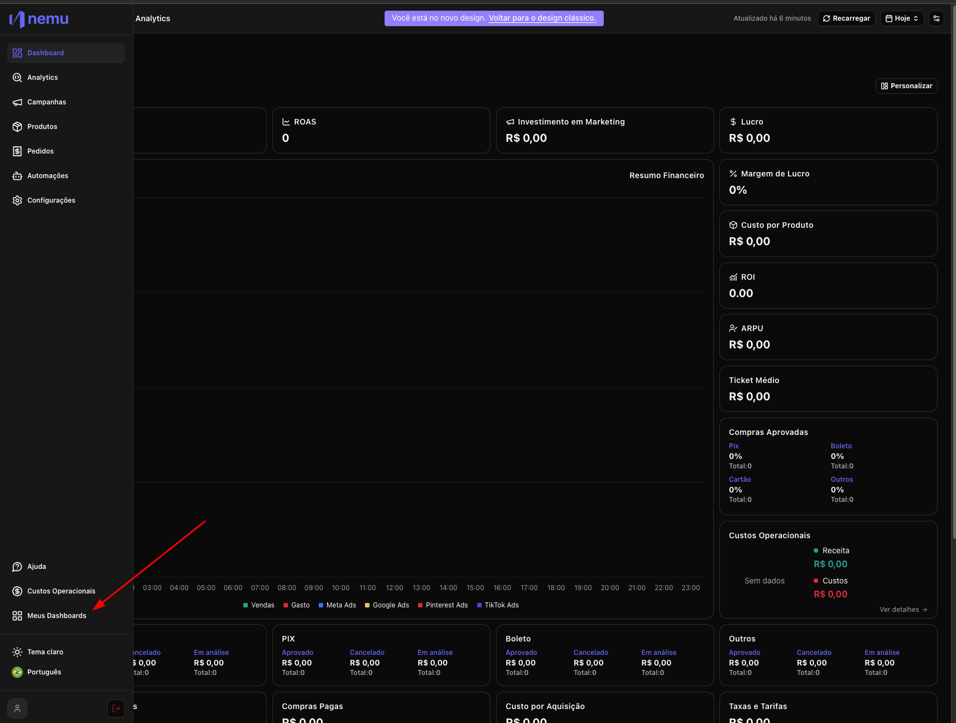This screenshot has height=723, width=956.
Task: Toggle Meta Ads legend series
Action: (337, 605)
